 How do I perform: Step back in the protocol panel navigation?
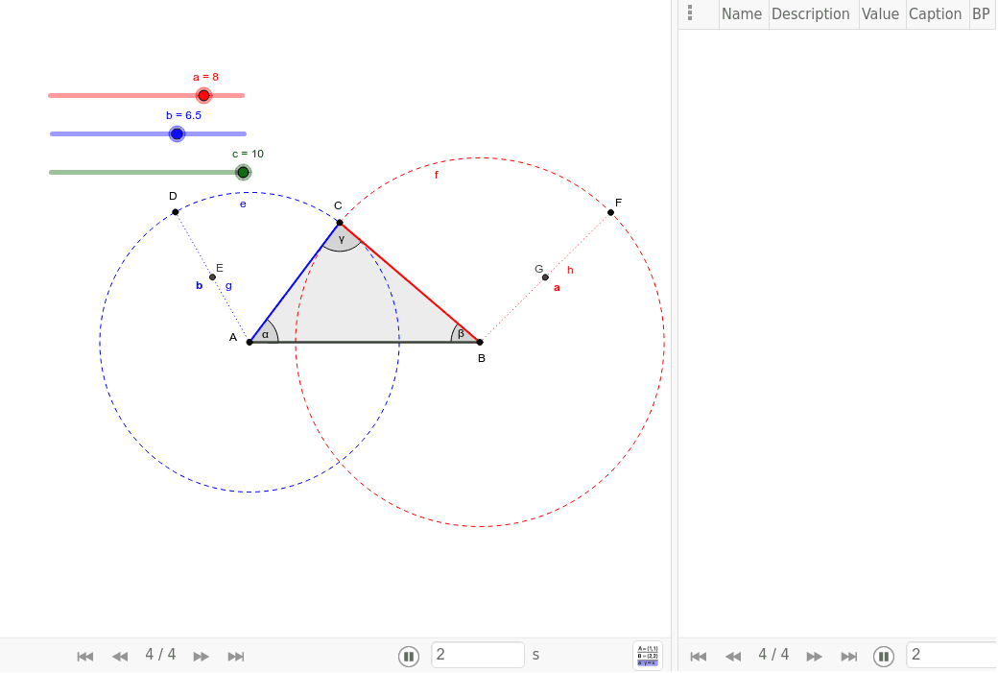[x=733, y=657]
